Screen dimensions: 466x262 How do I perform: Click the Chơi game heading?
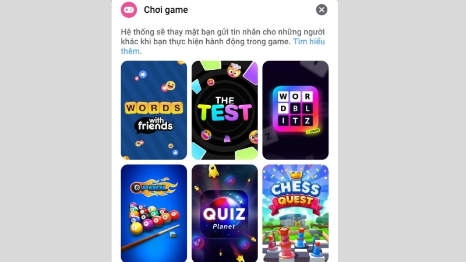click(x=166, y=10)
